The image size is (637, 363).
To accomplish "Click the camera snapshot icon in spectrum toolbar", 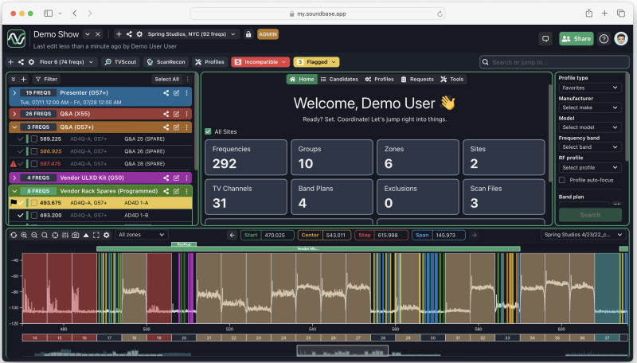I will pos(75,235).
